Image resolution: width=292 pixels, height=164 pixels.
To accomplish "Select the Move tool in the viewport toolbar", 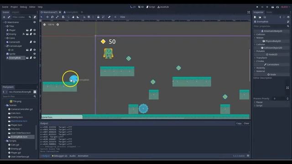I will pos(47,17).
